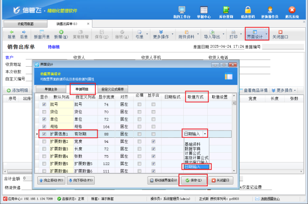The width and height of the screenshot is (308, 204).
Task: Switch to 自定义公式顺序 tab
Action: coord(113,89)
